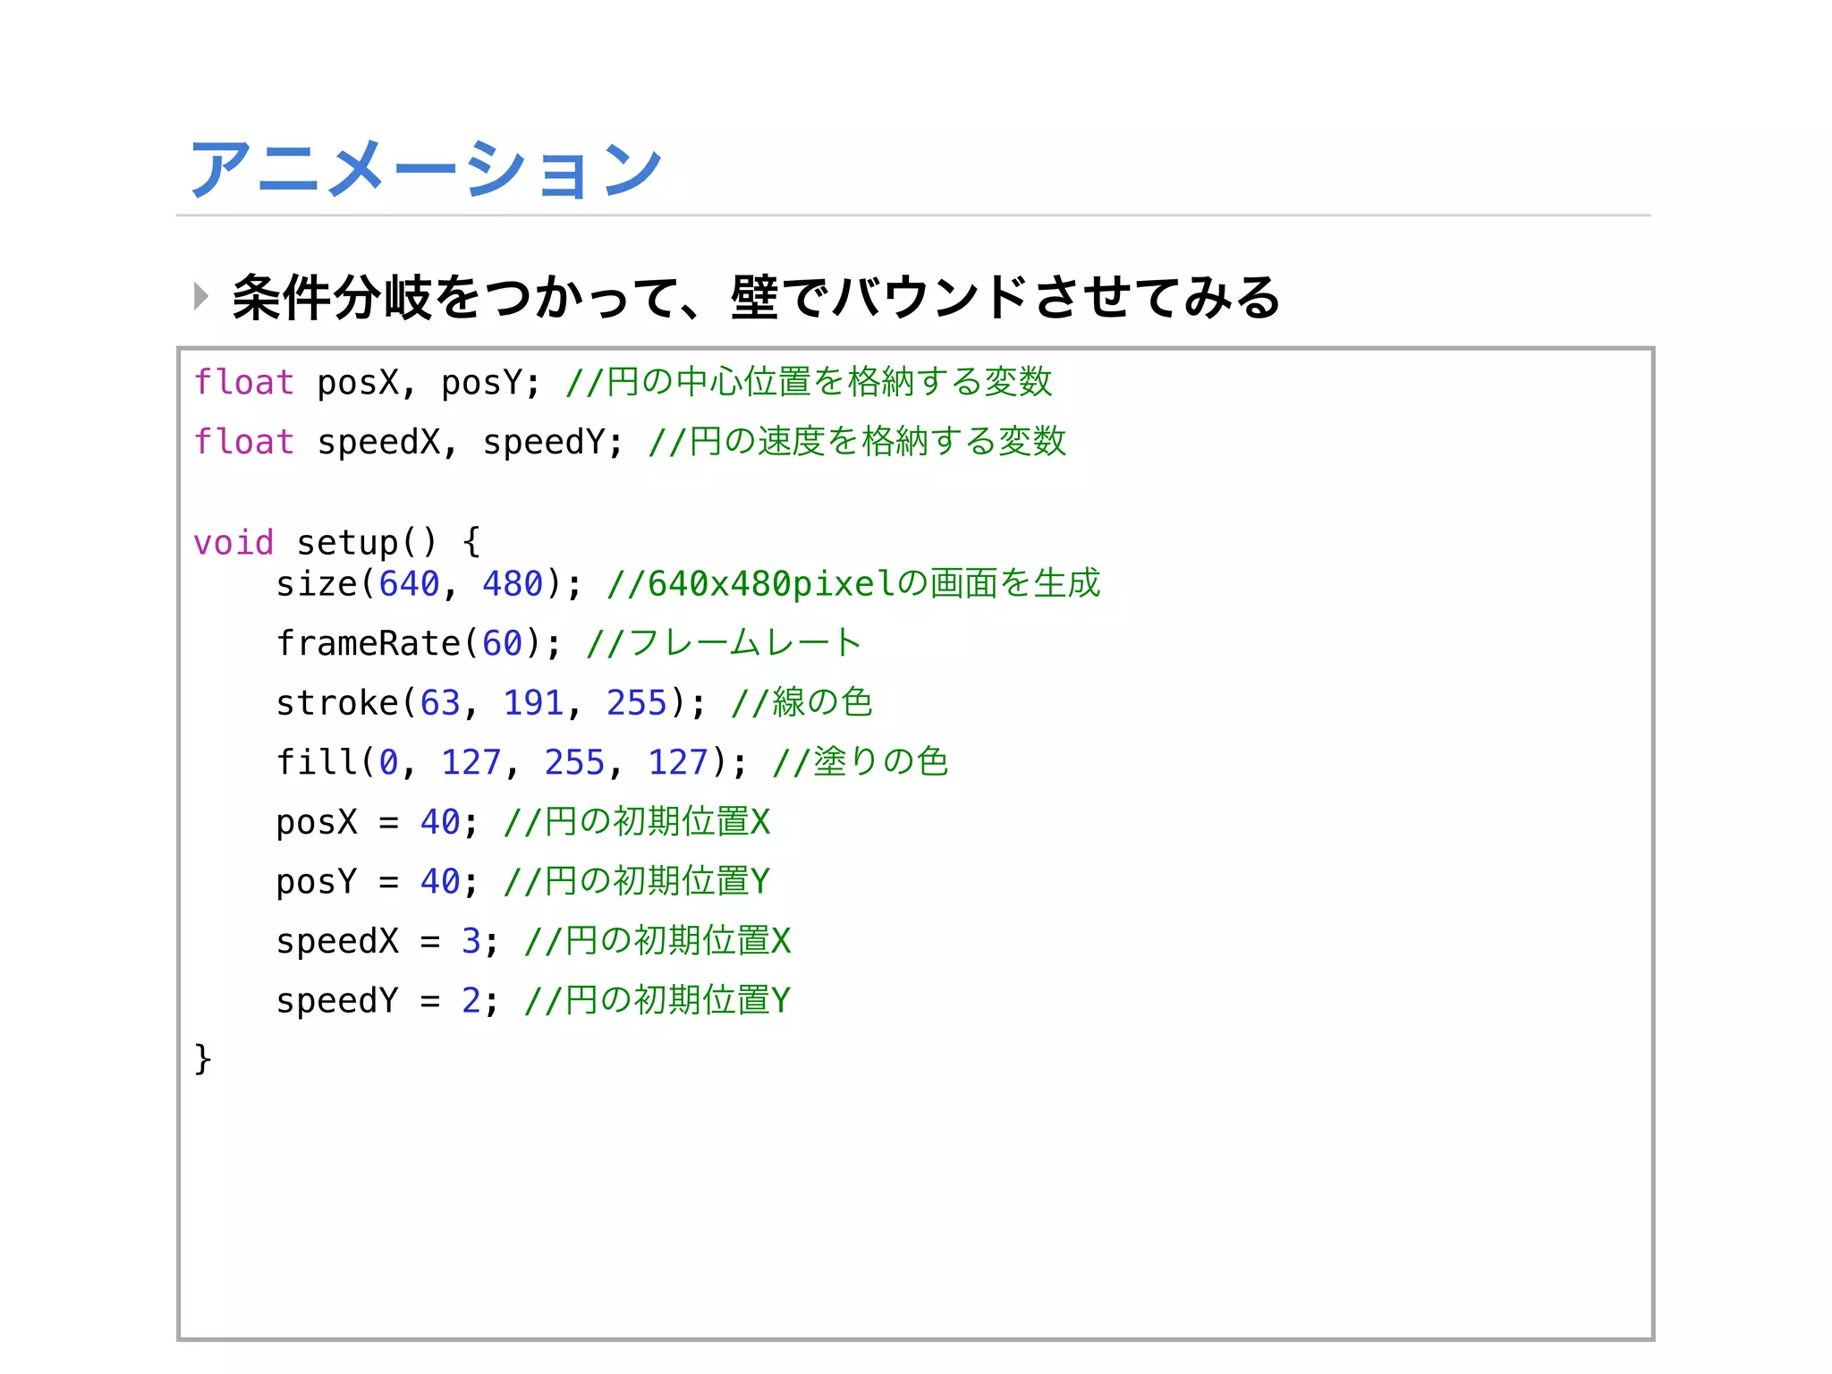Click the code 'stroke(63, 191, 255);'
The width and height of the screenshot is (1832, 1374).
[491, 703]
